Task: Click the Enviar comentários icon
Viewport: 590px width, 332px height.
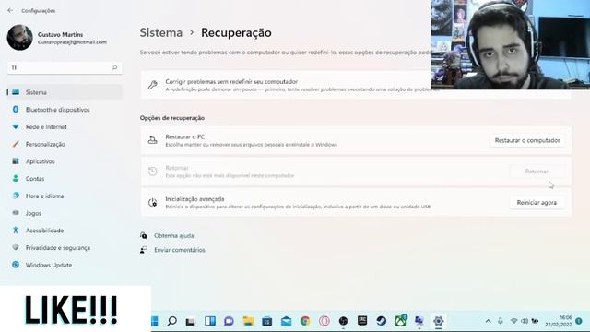Action: click(x=144, y=250)
